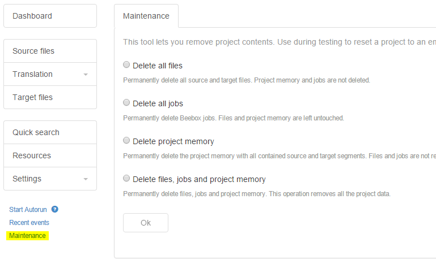The image size is (436, 264).
Task: Open the Maintenance tab
Action: [x=146, y=16]
